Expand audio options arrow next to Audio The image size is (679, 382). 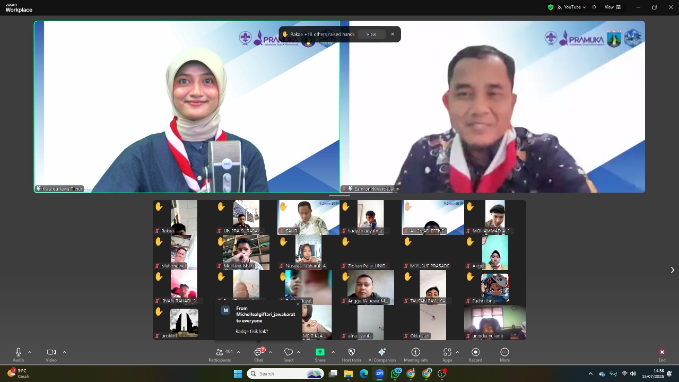30,352
